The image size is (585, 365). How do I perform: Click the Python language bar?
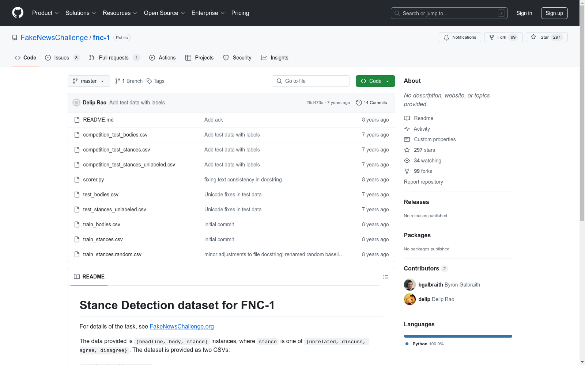(458, 336)
